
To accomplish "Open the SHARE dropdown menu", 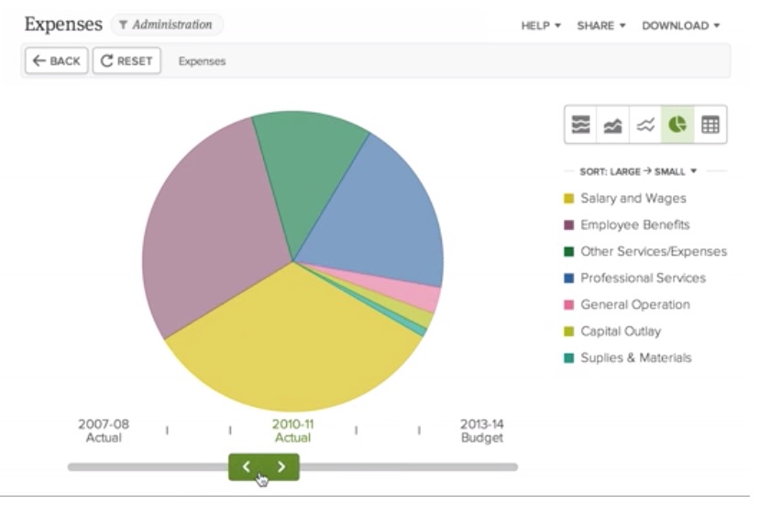I will click(x=601, y=26).
